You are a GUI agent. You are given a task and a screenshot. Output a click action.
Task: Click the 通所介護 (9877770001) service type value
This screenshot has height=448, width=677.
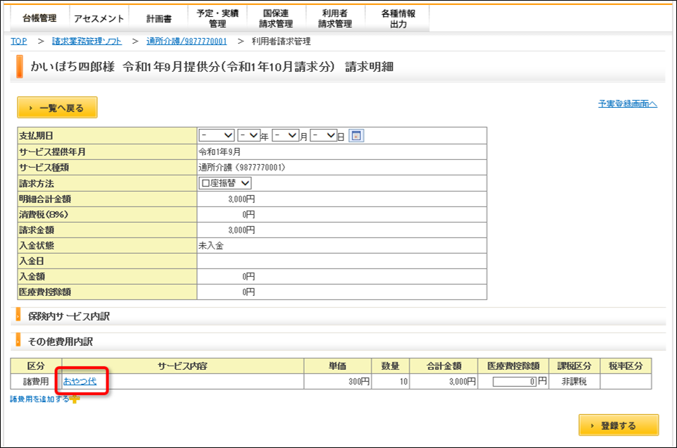(x=242, y=167)
